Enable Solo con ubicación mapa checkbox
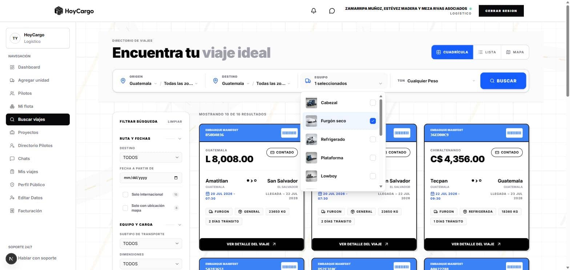This screenshot has height=270, width=570. coord(125,208)
